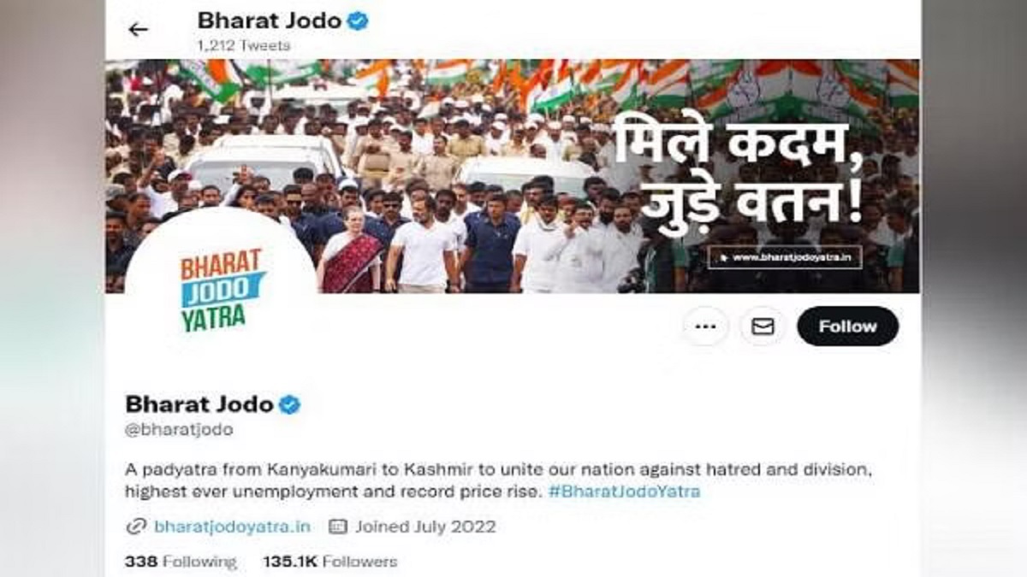Open the #BharatJodoYatra hashtag

[x=624, y=492]
